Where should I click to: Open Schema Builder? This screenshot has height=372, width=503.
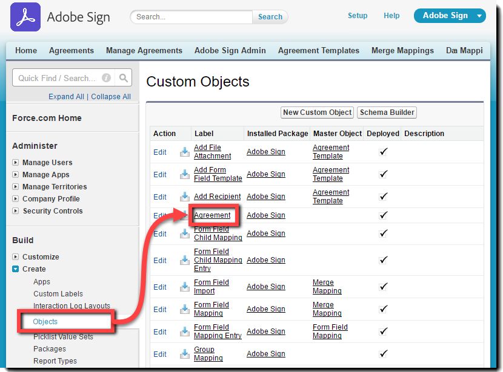pos(387,113)
